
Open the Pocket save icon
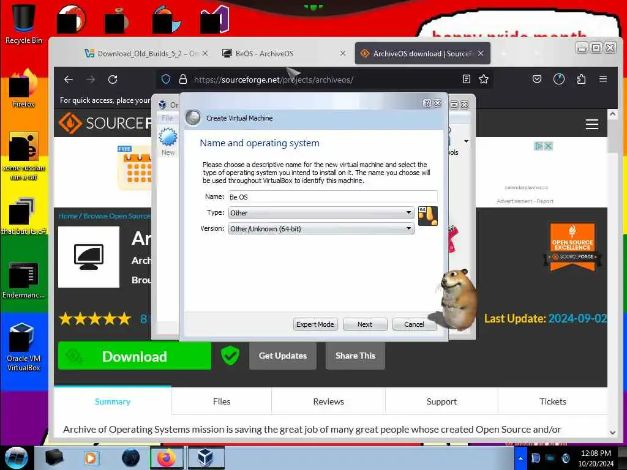coord(537,79)
